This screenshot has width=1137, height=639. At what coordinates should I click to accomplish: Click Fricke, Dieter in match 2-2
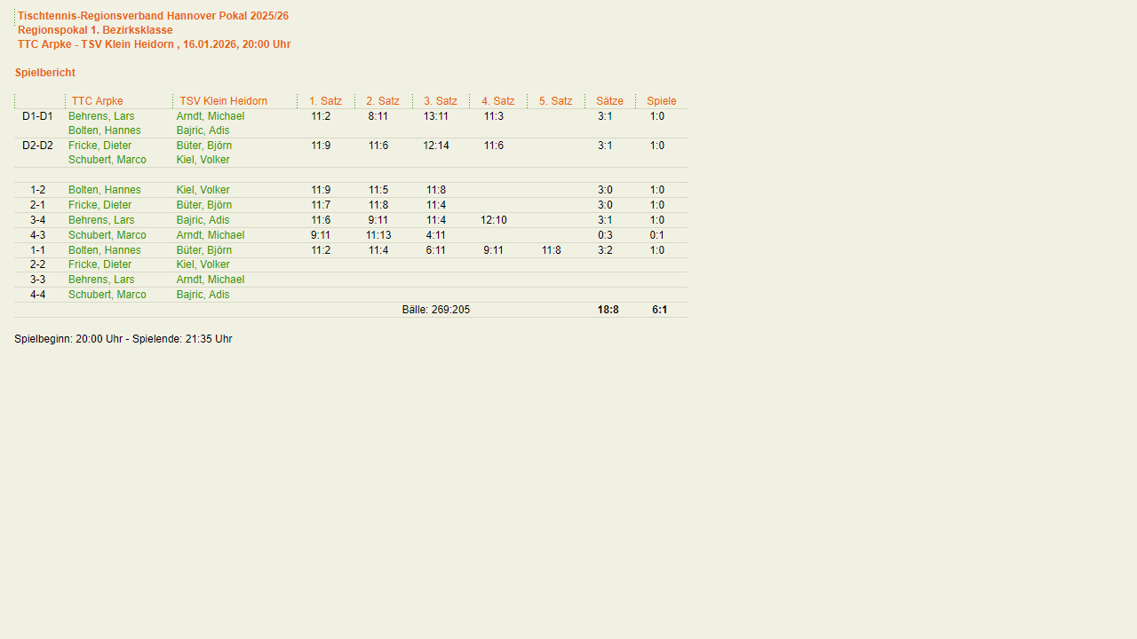99,264
